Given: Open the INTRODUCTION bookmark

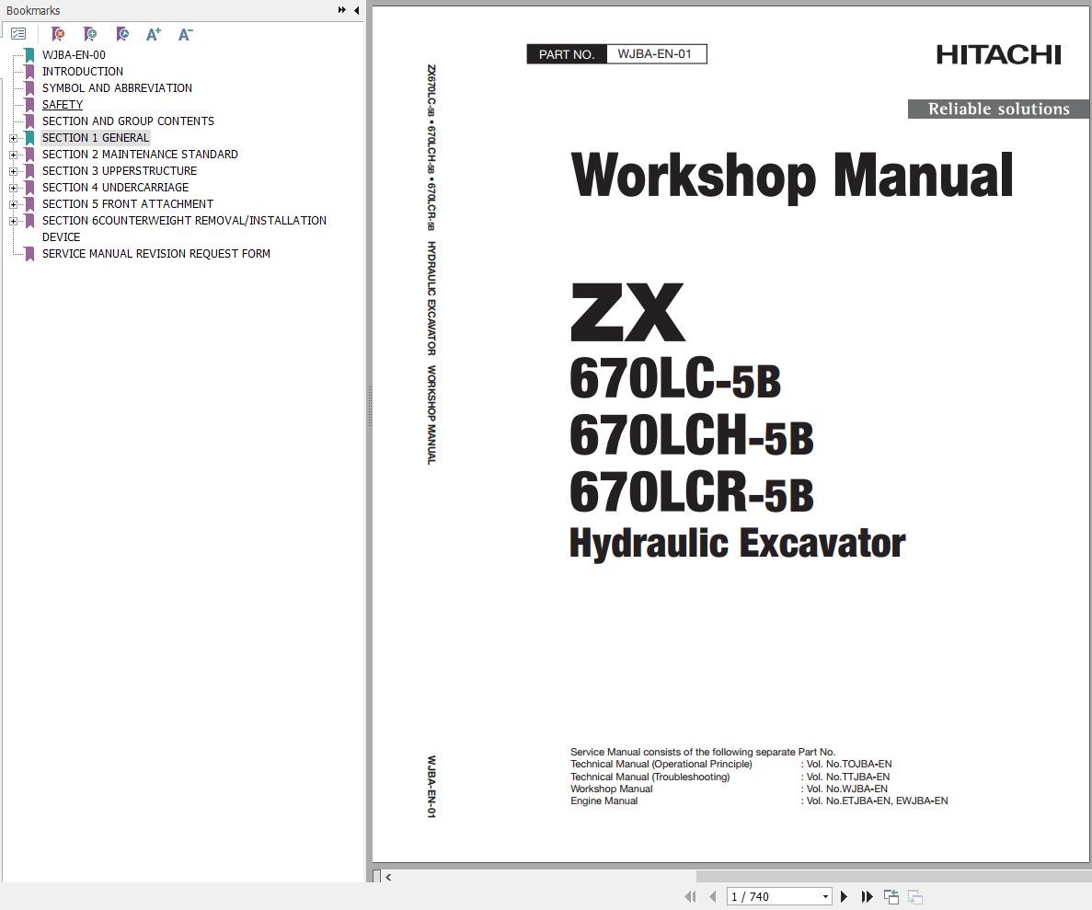Looking at the screenshot, I should coord(82,71).
